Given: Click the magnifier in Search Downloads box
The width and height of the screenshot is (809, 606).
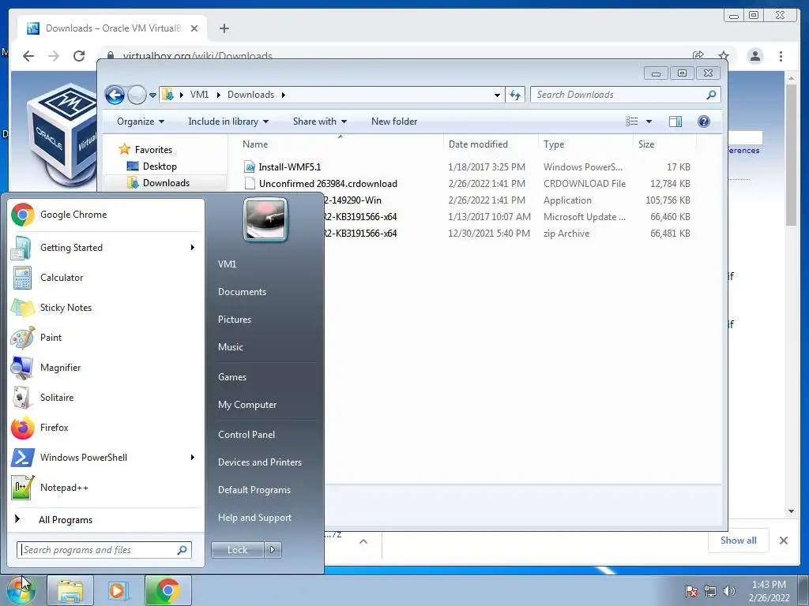Looking at the screenshot, I should (x=711, y=95).
